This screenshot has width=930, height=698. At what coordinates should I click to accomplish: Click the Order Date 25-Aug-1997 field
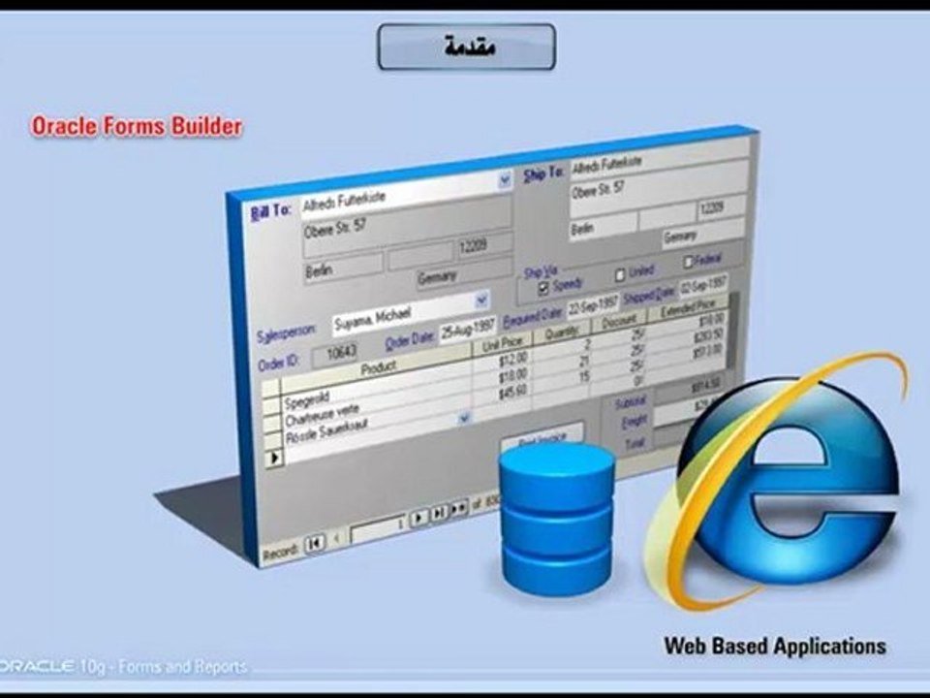pos(467,329)
